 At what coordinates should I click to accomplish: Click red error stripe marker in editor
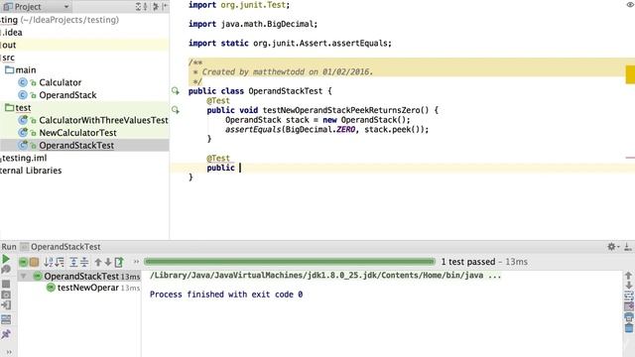[x=630, y=158]
